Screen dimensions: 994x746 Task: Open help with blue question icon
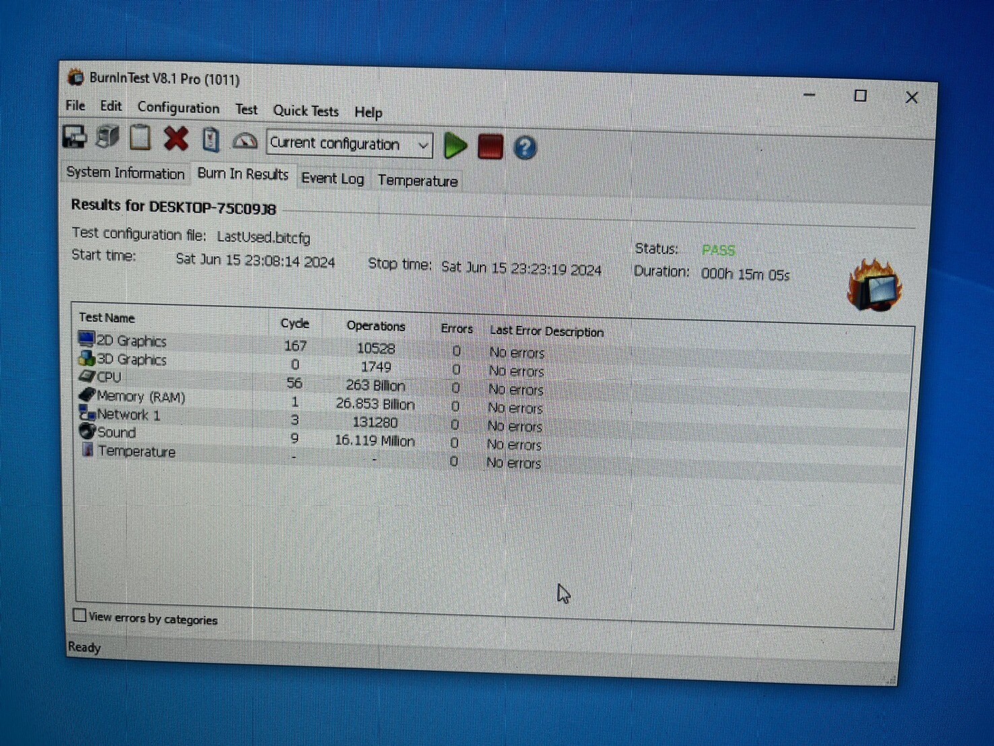tap(525, 147)
